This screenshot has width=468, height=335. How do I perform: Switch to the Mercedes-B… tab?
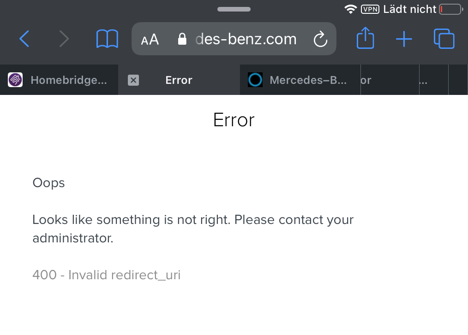(x=300, y=80)
